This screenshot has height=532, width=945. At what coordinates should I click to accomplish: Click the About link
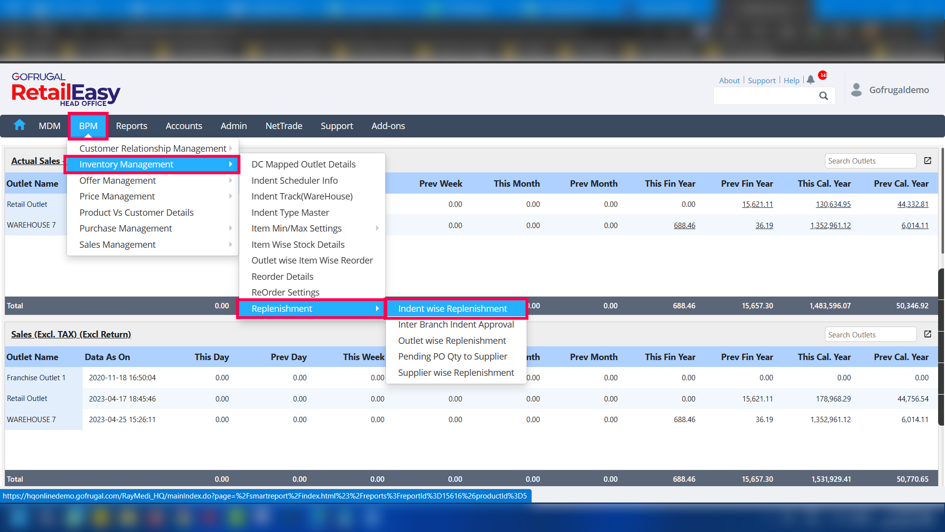tap(729, 81)
